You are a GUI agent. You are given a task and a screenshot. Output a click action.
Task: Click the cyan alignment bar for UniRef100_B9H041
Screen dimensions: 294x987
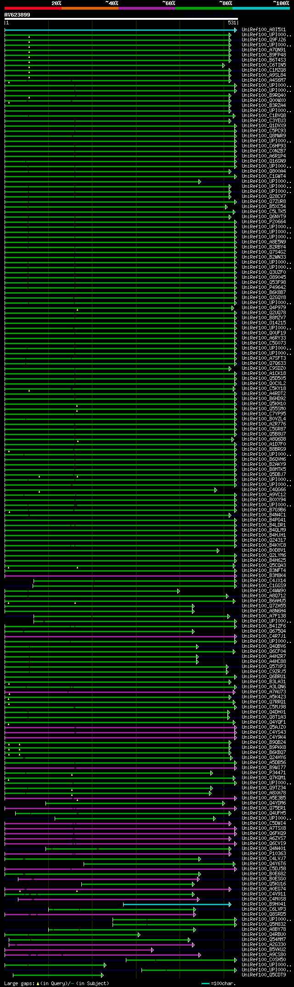point(177,904)
